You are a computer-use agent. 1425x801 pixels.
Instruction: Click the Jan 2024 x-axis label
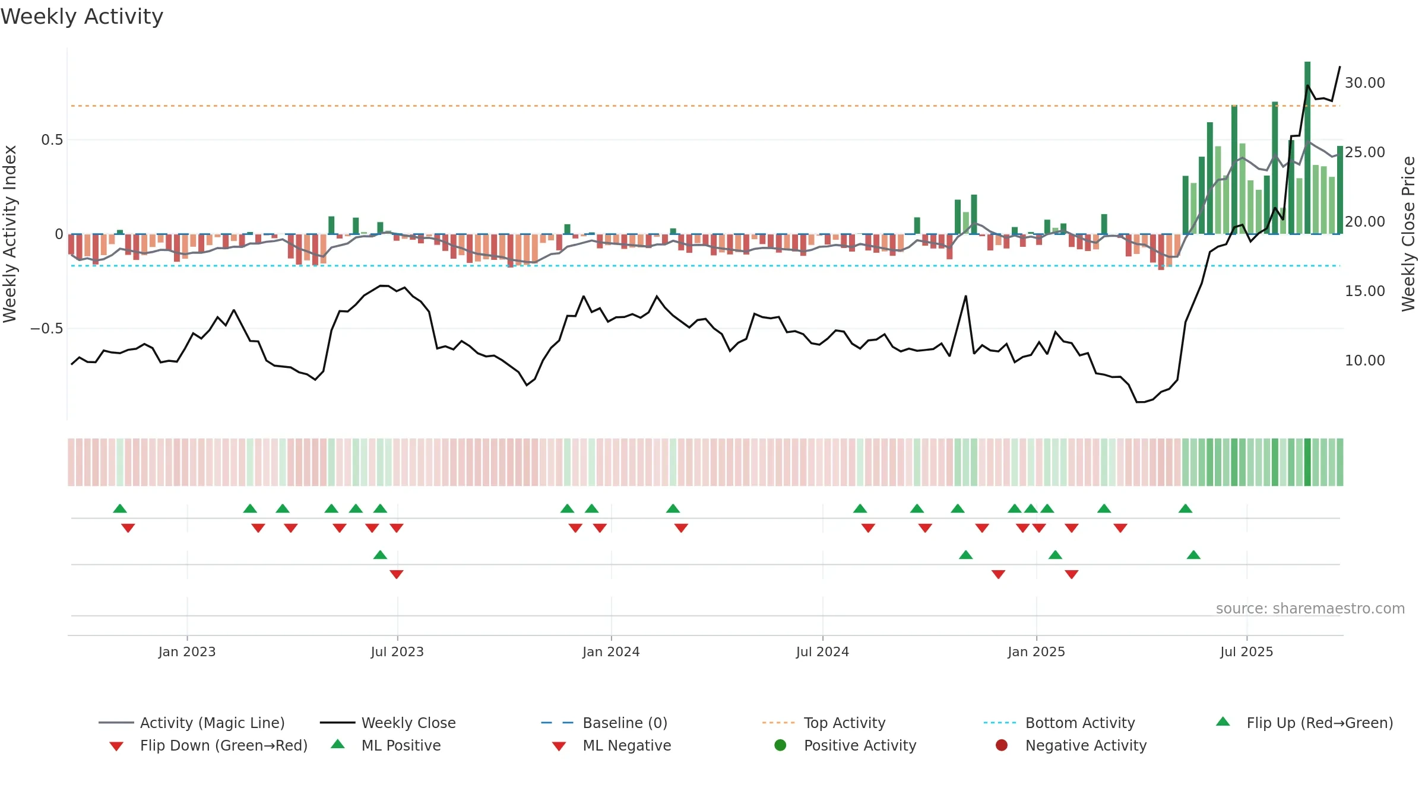[x=611, y=651]
